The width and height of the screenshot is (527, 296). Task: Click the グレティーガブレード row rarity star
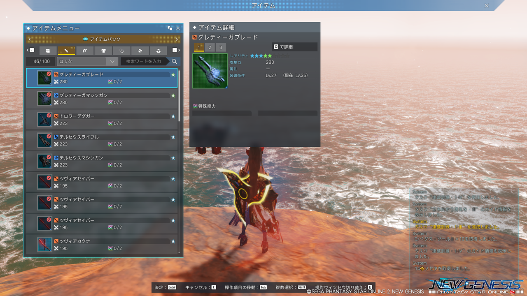click(173, 75)
